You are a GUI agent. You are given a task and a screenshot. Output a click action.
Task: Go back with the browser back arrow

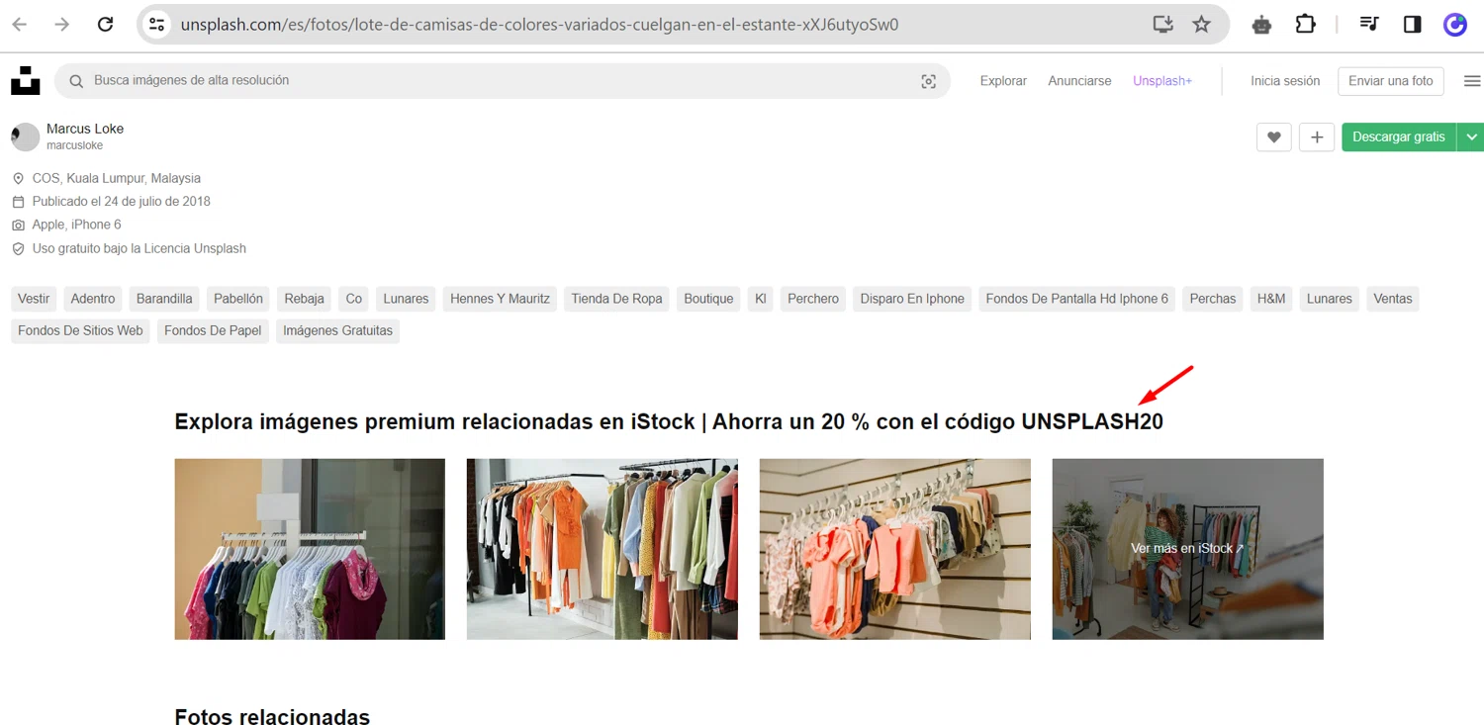(x=20, y=25)
